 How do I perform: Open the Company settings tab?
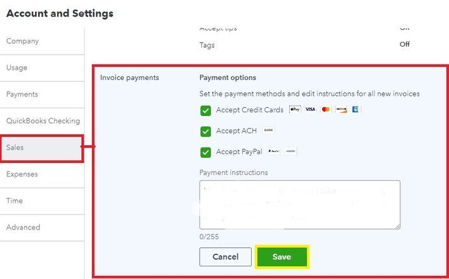click(x=23, y=41)
